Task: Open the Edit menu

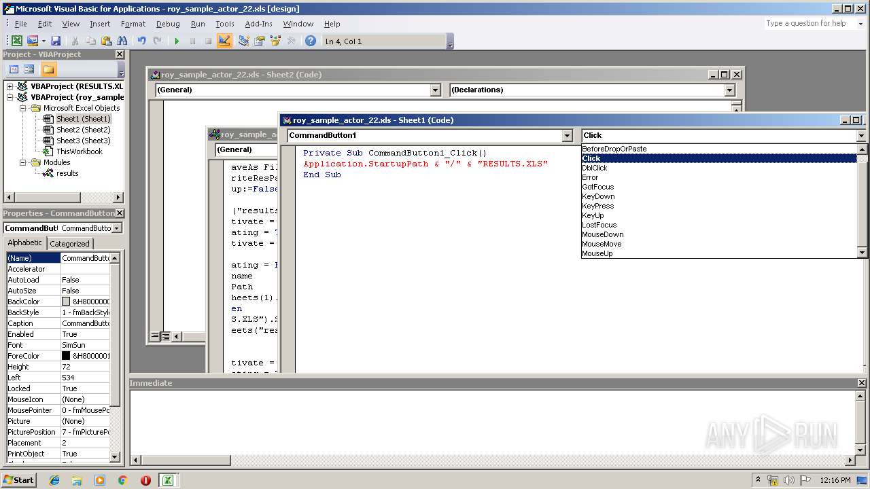Action: [x=45, y=24]
